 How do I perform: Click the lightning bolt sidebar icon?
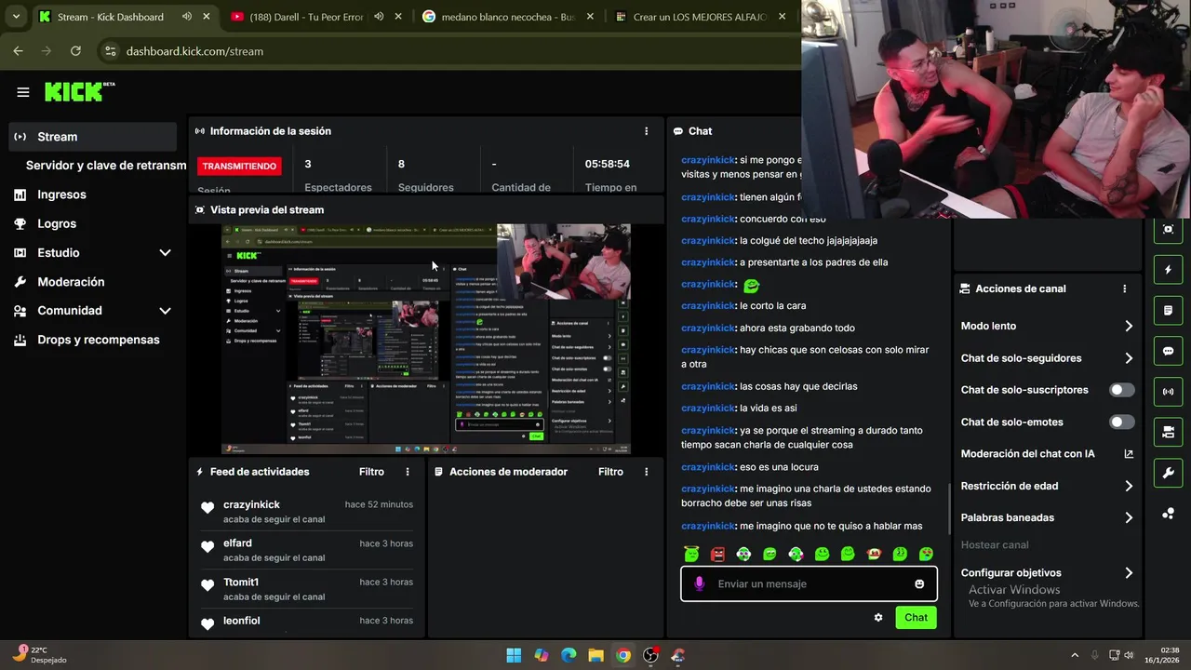(1169, 270)
